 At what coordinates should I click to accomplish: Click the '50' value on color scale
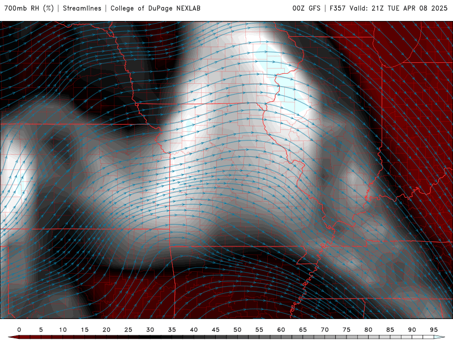pyautogui.click(x=237, y=330)
